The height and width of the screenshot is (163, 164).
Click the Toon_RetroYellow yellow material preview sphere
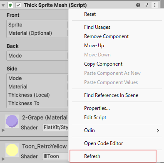click(12, 150)
